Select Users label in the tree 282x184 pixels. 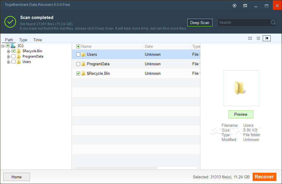coord(27,62)
